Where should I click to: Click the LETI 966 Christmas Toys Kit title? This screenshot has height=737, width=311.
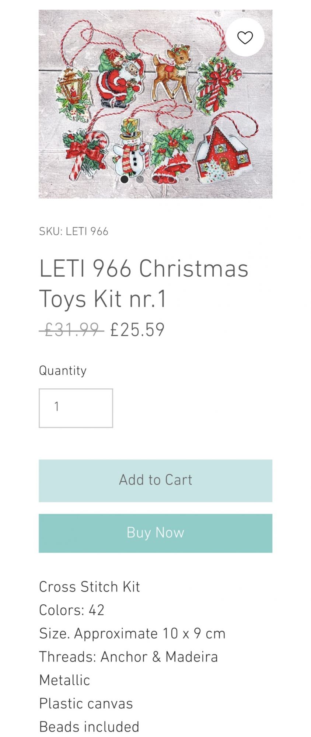point(144,283)
